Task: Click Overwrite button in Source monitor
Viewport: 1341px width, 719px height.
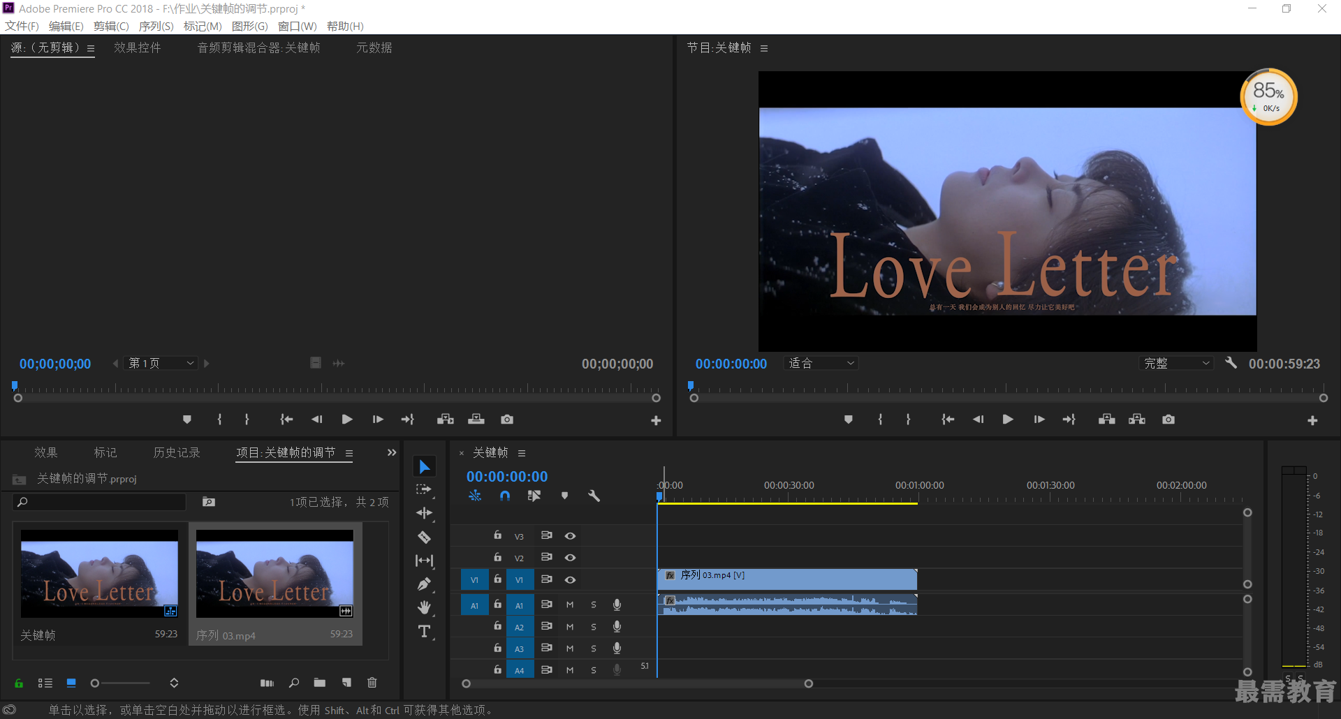Action: point(476,420)
